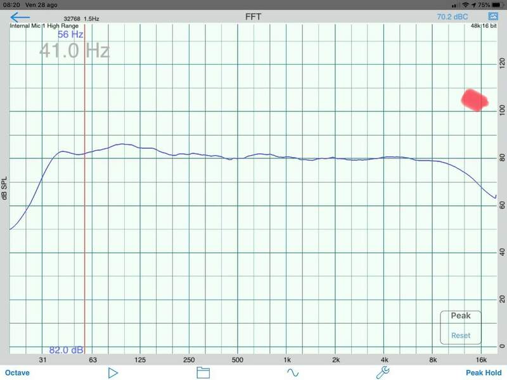This screenshot has width=507, height=380.
Task: Save a screenshot using the image icon
Action: pyautogui.click(x=493, y=16)
